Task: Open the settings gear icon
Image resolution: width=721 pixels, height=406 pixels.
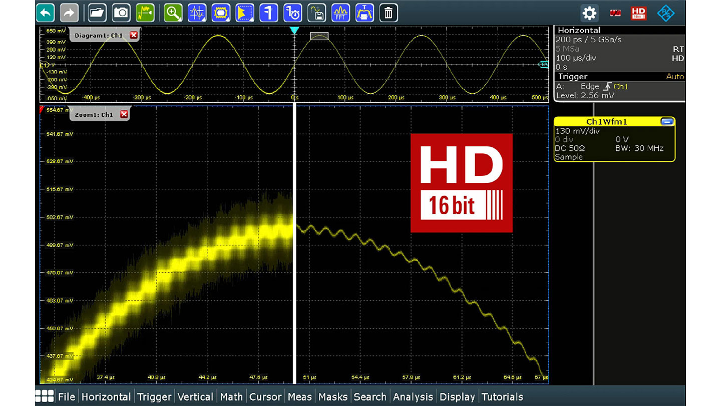Action: pos(590,13)
